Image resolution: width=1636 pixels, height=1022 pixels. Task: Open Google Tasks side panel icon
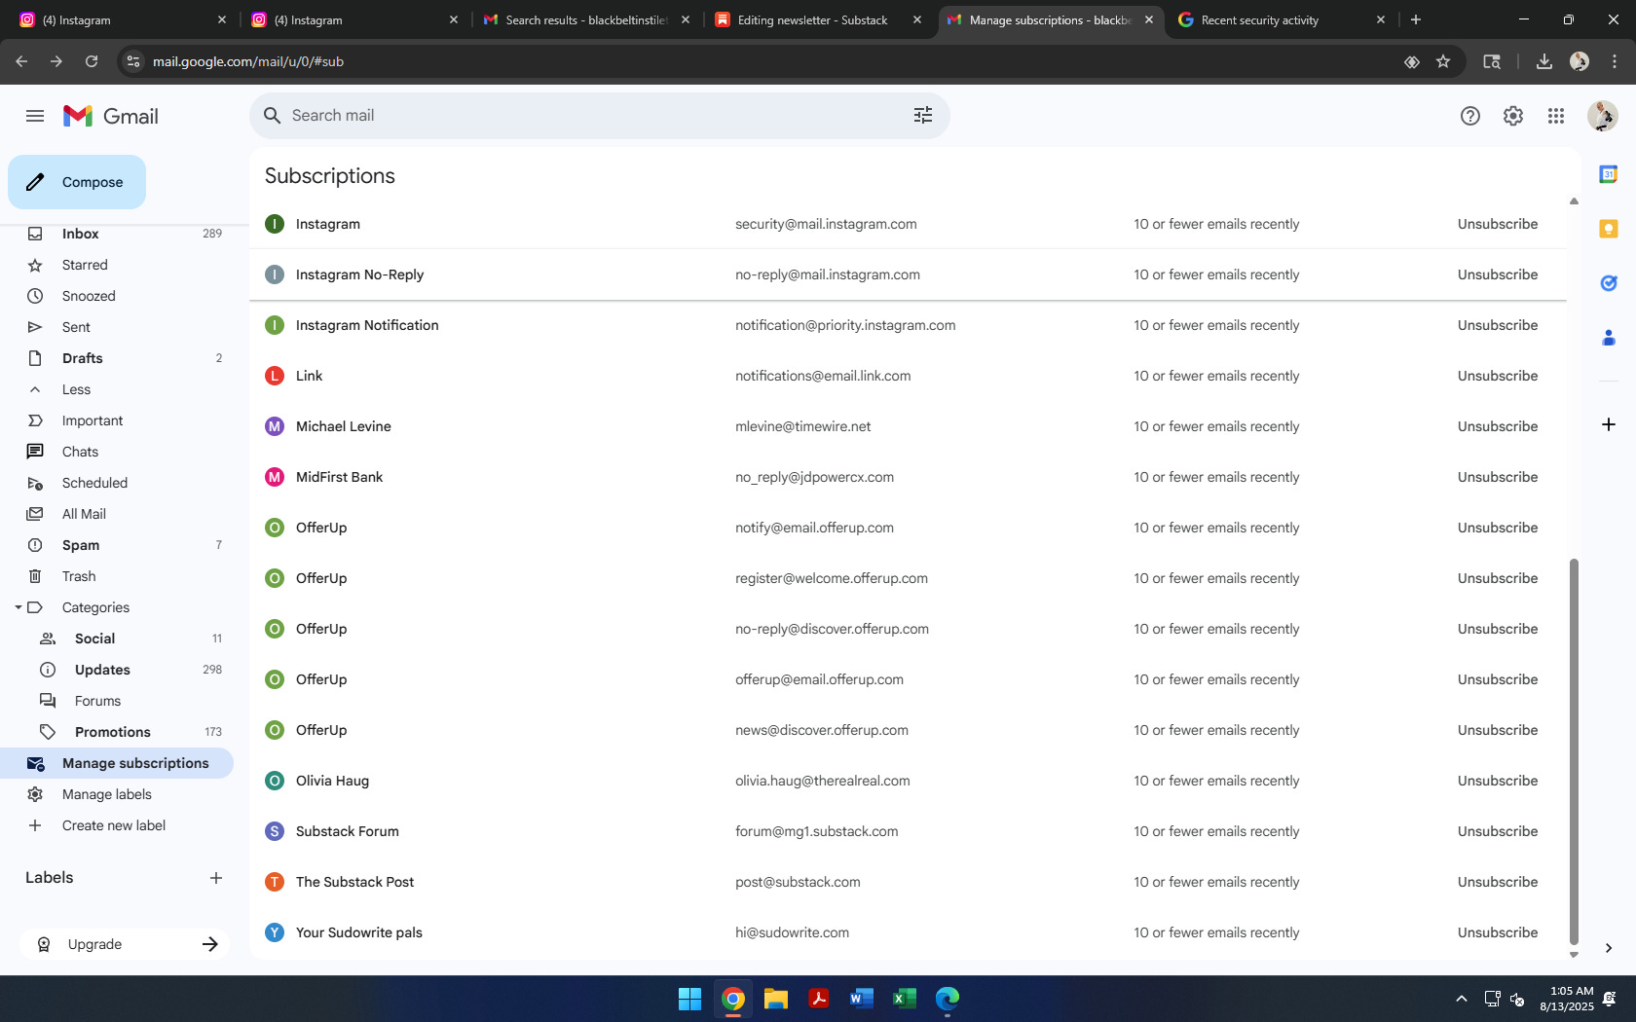[x=1609, y=283]
